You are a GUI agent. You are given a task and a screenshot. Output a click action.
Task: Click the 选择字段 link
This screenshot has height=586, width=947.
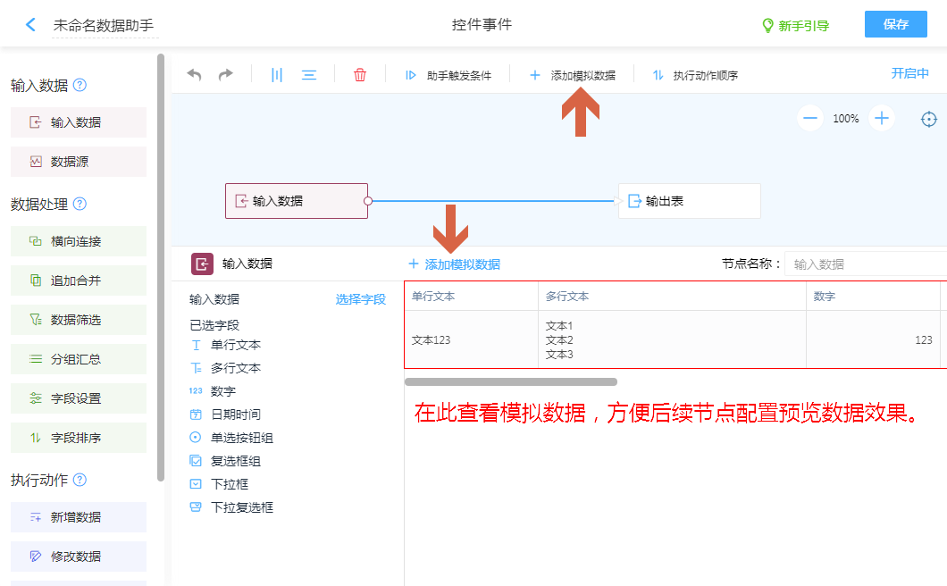pyautogui.click(x=361, y=299)
